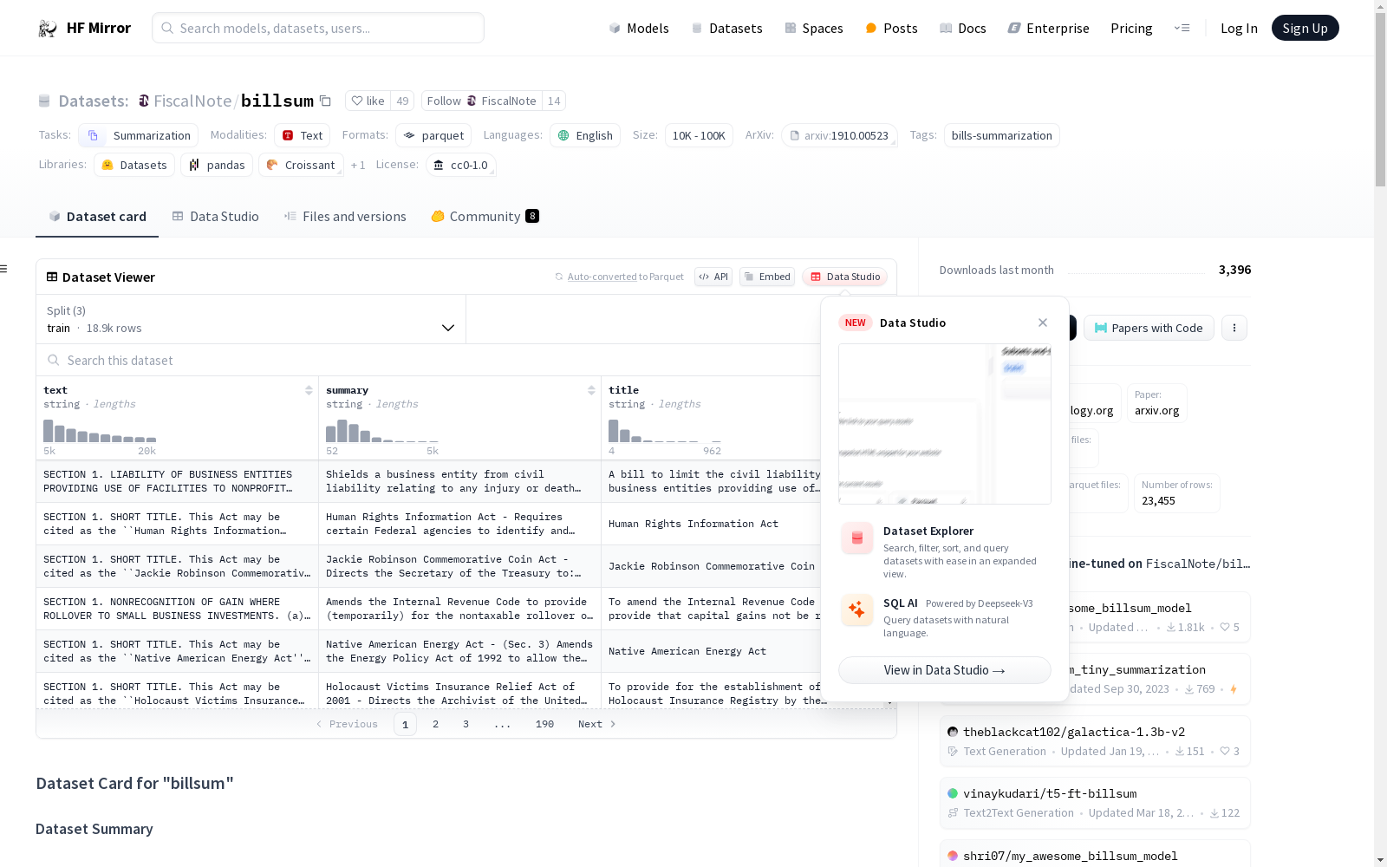
Task: Click the HF Mirror logo
Action: 84,28
